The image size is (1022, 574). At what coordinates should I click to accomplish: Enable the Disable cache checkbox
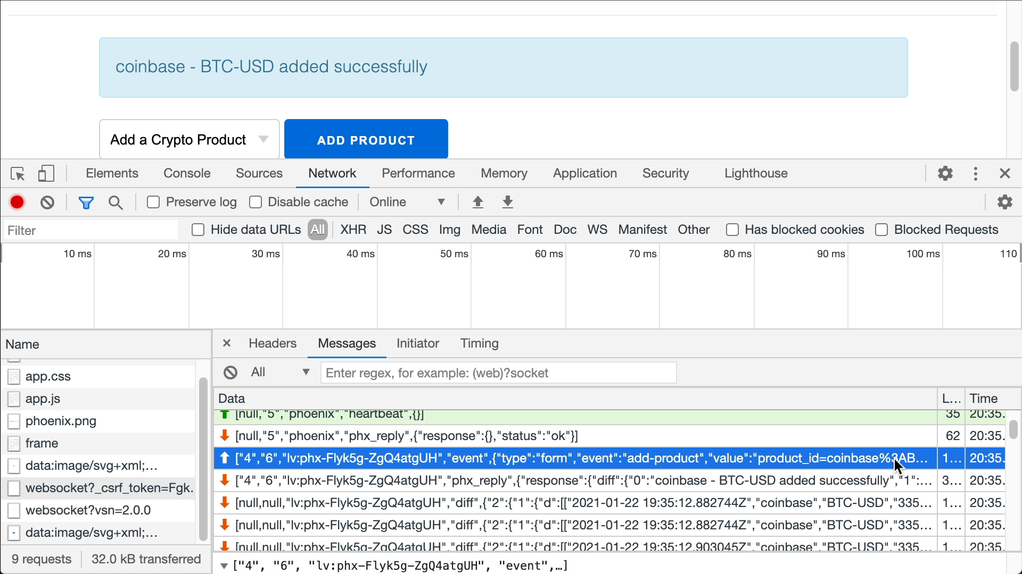[256, 202]
